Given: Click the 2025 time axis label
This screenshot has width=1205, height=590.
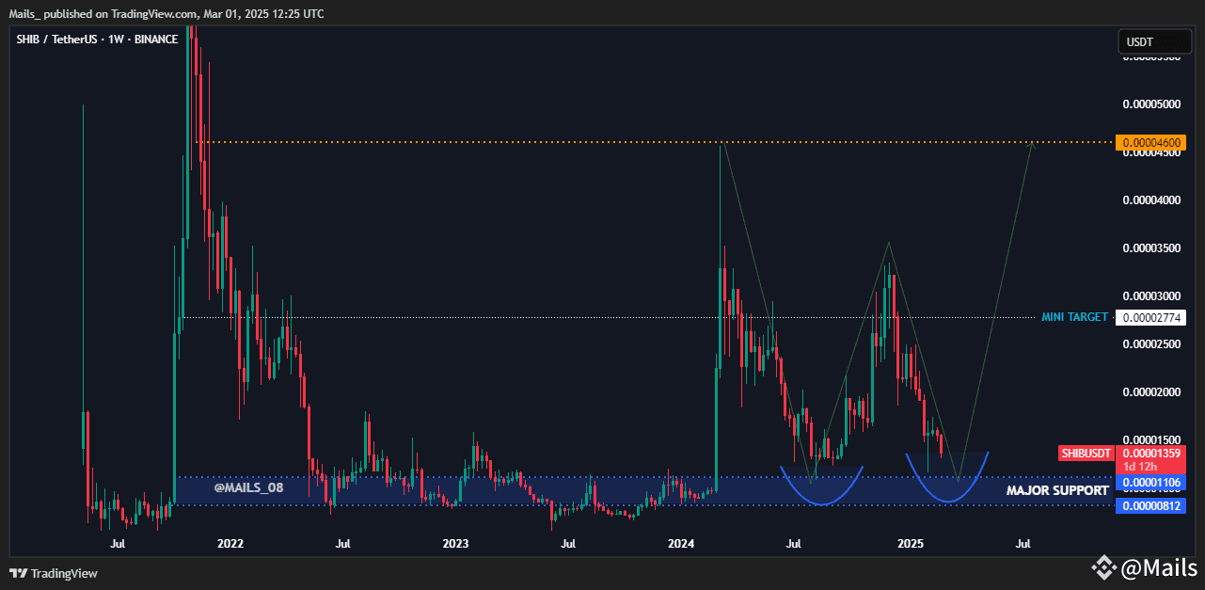Looking at the screenshot, I should coord(910,543).
